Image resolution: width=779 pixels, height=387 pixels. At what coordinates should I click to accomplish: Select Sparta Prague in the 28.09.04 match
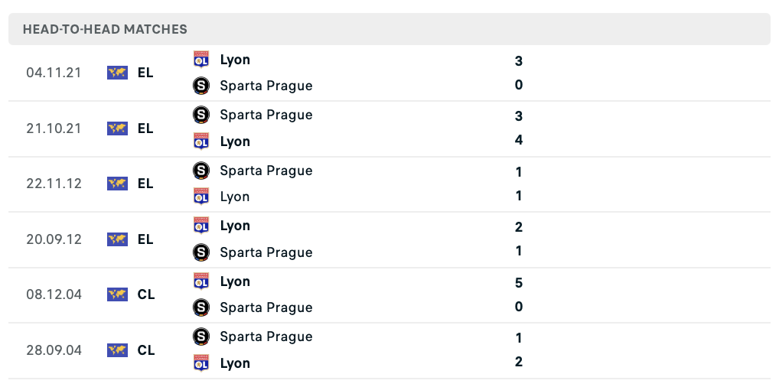point(266,337)
